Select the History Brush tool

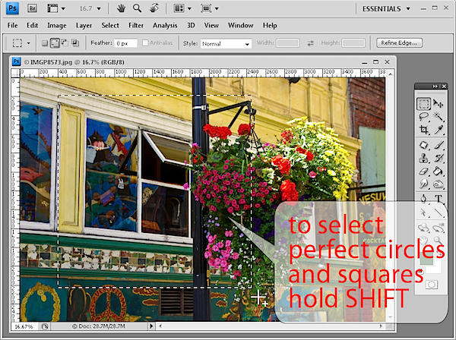click(439, 158)
